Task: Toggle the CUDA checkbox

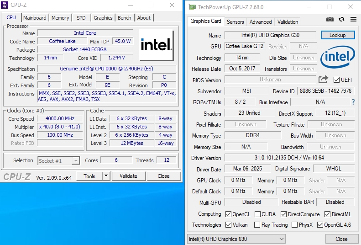Action: pos(257,214)
